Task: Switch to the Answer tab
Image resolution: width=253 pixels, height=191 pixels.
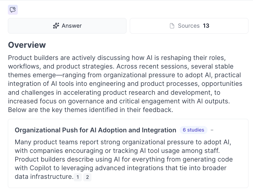Action: coord(67,26)
